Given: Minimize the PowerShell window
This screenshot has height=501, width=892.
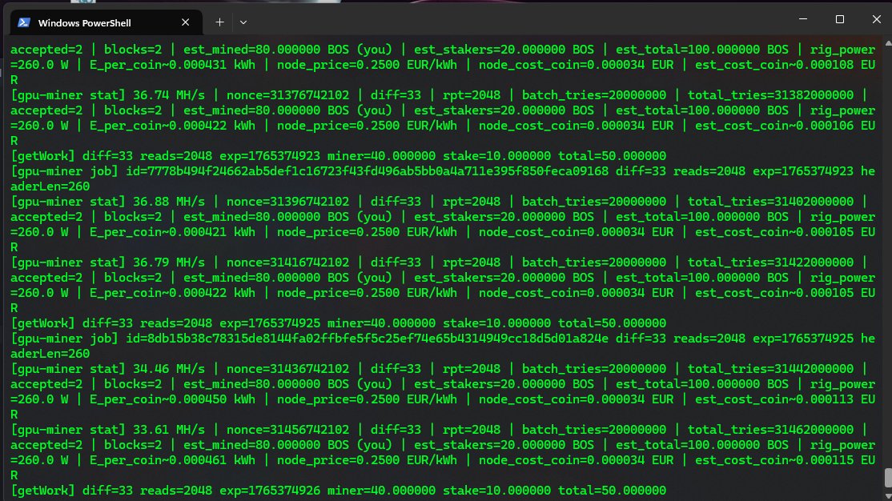Looking at the screenshot, I should point(803,19).
